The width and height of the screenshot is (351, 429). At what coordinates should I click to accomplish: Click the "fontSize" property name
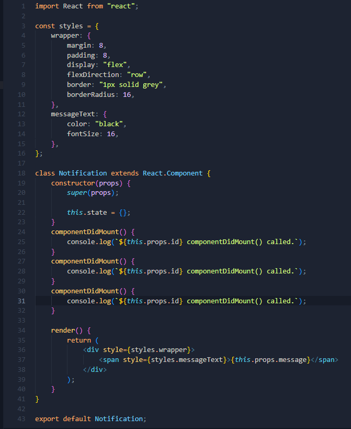pos(83,134)
